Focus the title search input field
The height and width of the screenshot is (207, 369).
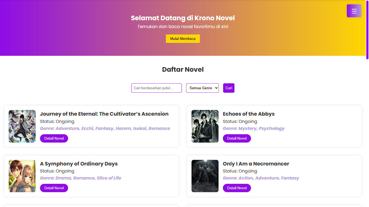pos(156,88)
